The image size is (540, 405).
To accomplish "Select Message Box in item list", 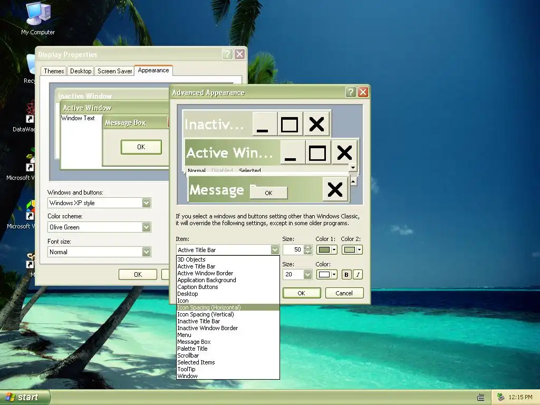I will (x=228, y=342).
